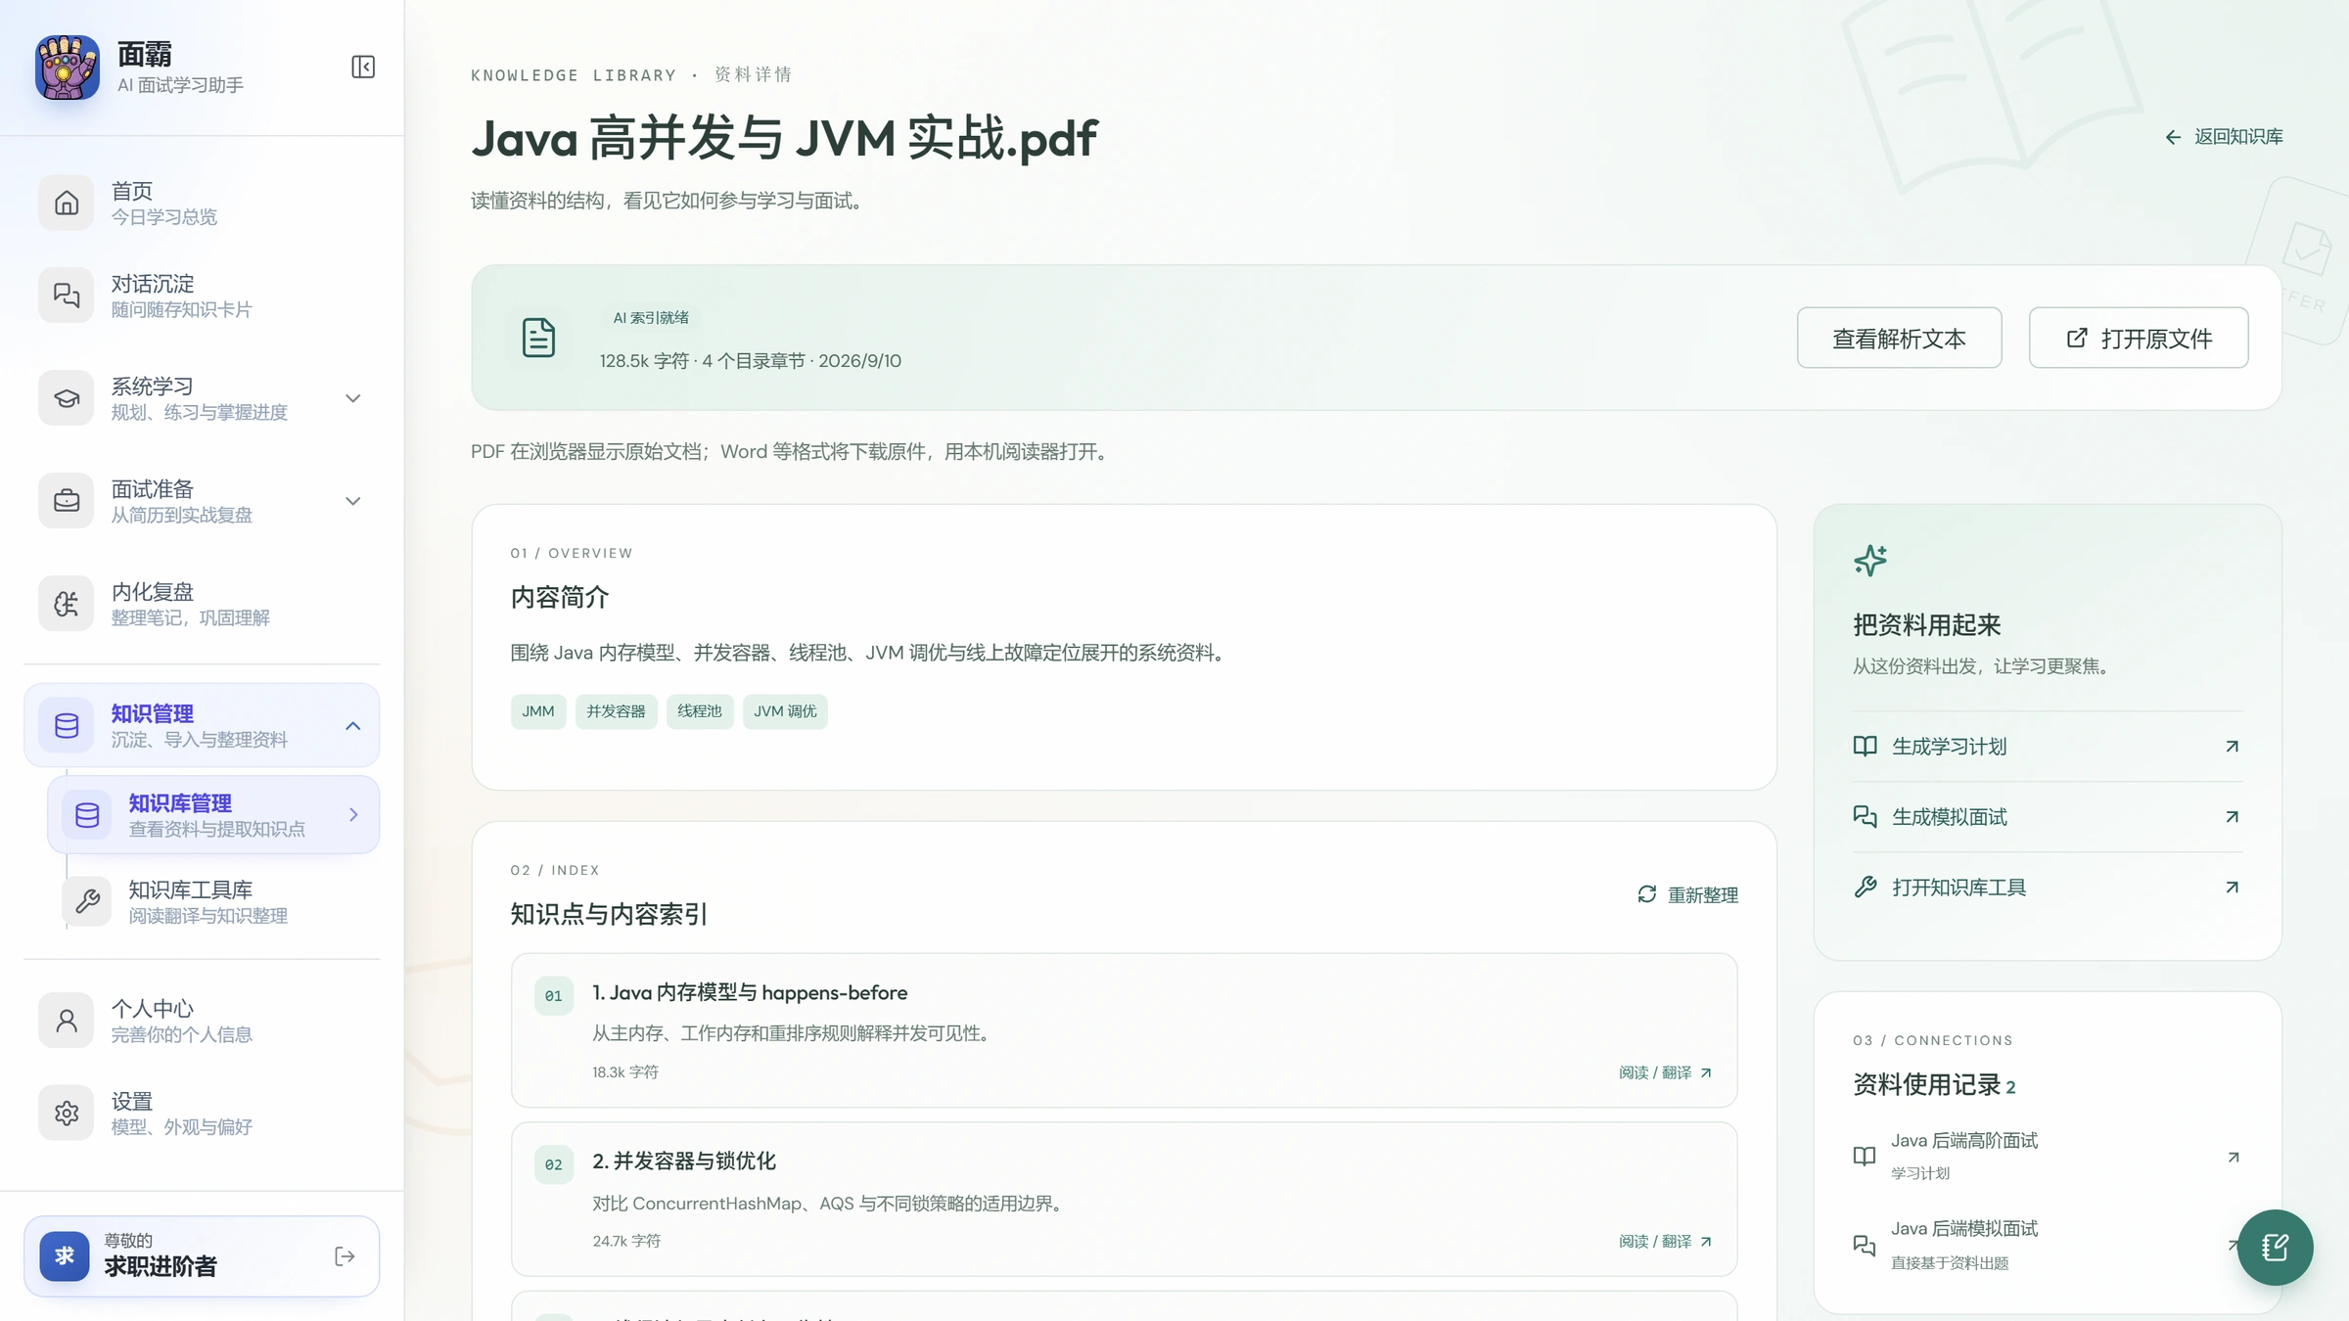
Task: Open 内化复盘 menu item
Action: (202, 604)
